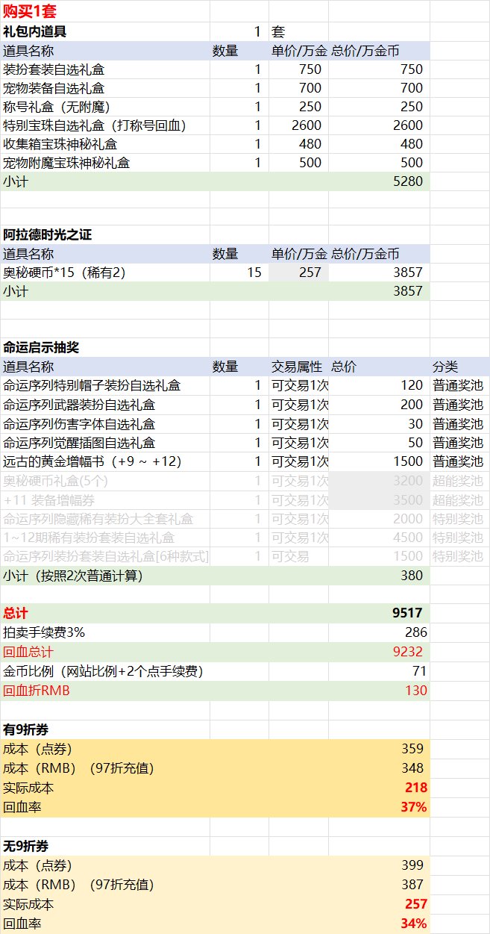Viewport: 490px width, 934px height.
Task: Select the red recovery rate 34%
Action: click(414, 924)
